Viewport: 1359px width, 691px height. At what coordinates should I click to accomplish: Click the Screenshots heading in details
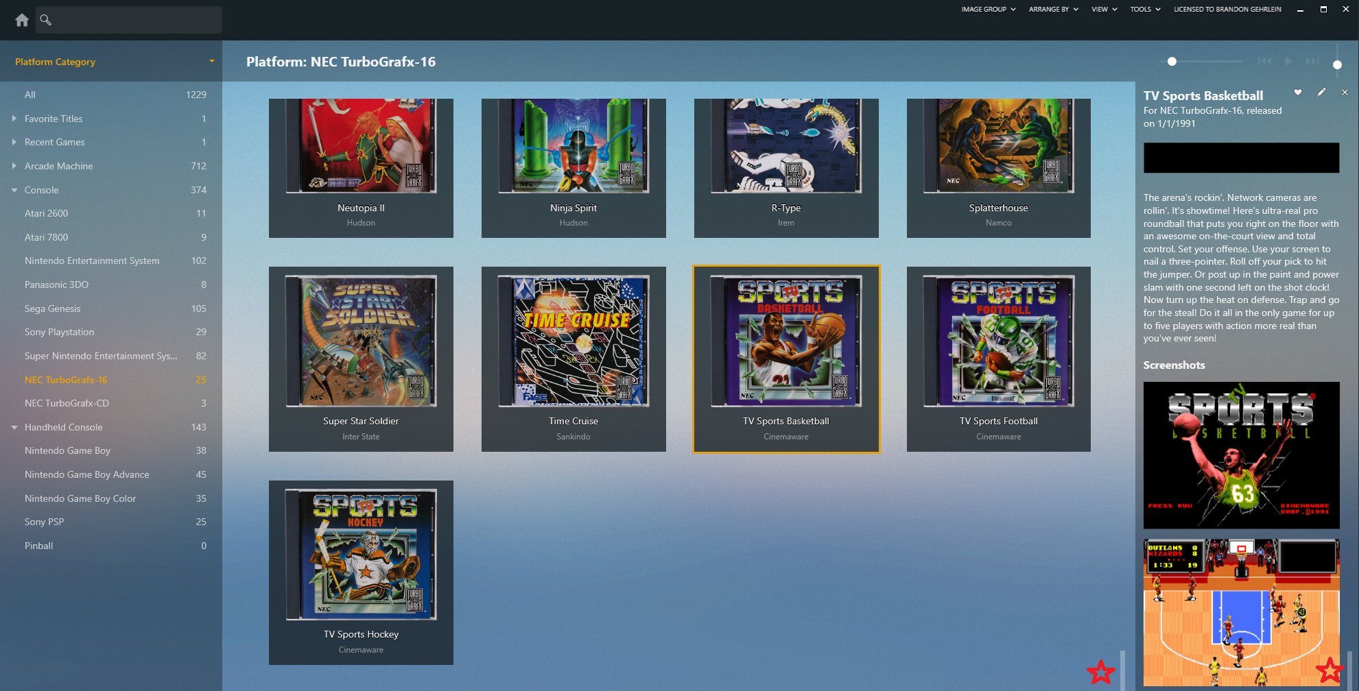click(x=1174, y=365)
